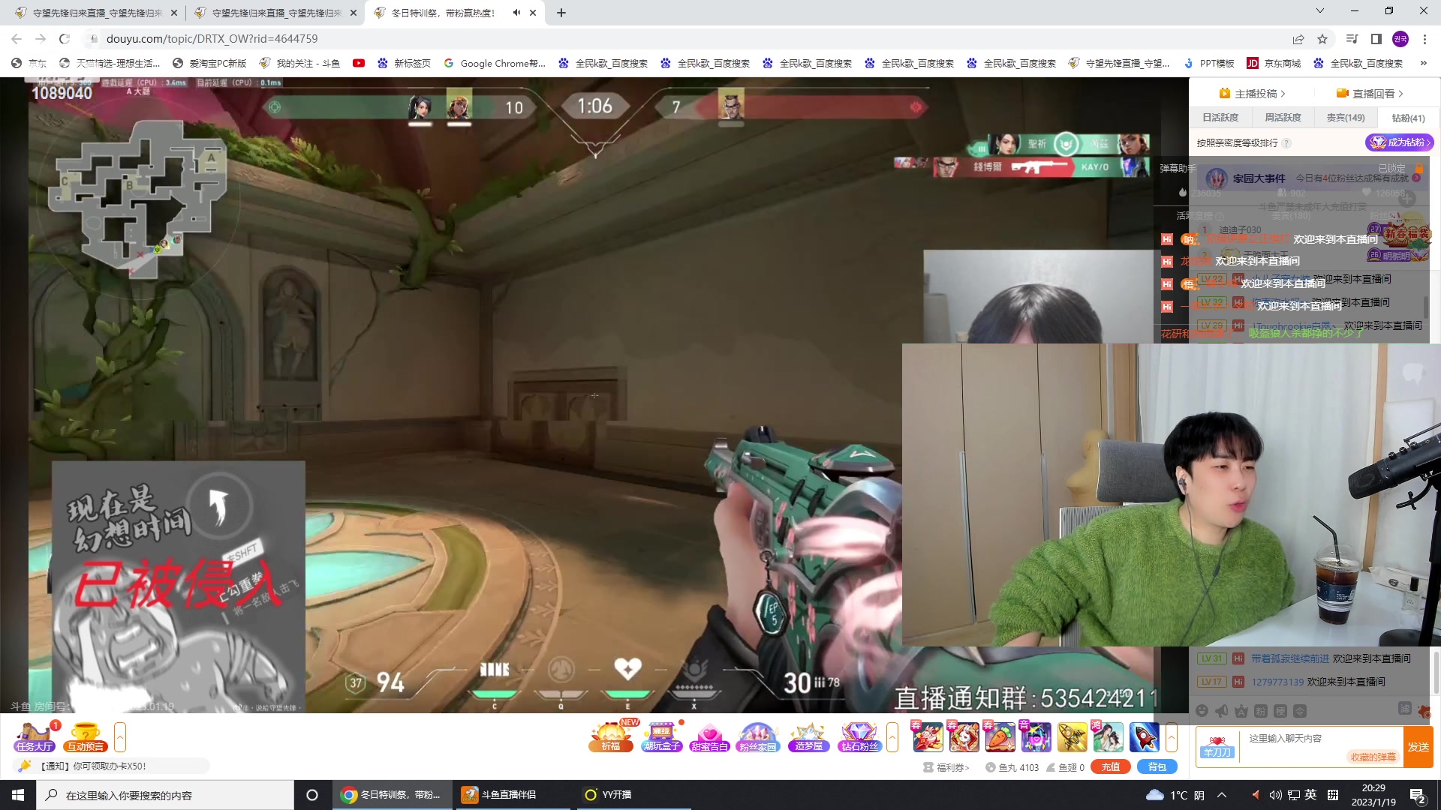Click the megaphone horn icon in chat toolbar
Image resolution: width=1441 pixels, height=810 pixels.
(x=1222, y=711)
